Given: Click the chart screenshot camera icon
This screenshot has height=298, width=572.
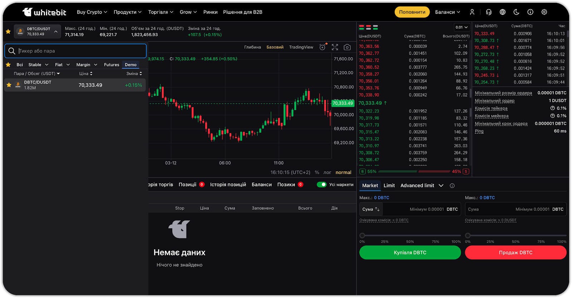Looking at the screenshot, I should coord(347,47).
